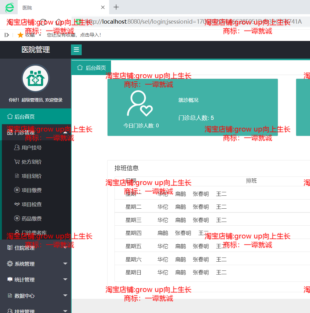Expand the 数据中心 dropdown arrow
The image size is (310, 313).
(65, 295)
